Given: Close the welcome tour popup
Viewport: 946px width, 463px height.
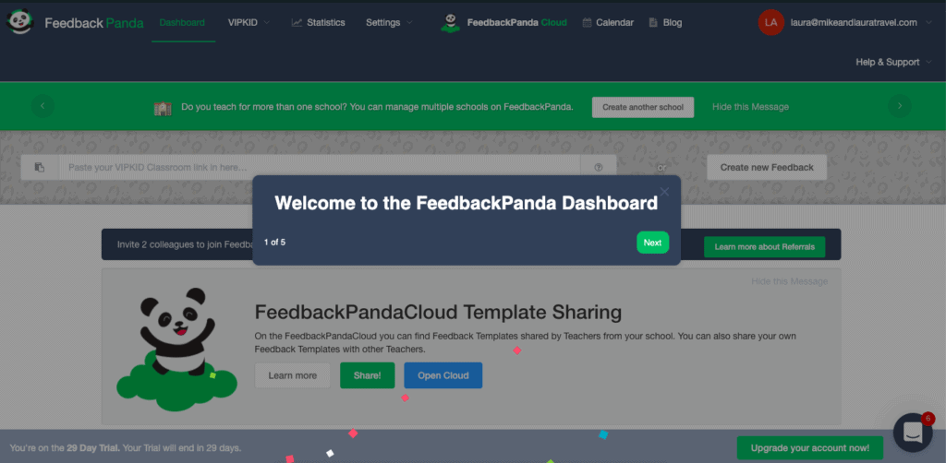Looking at the screenshot, I should pos(664,192).
